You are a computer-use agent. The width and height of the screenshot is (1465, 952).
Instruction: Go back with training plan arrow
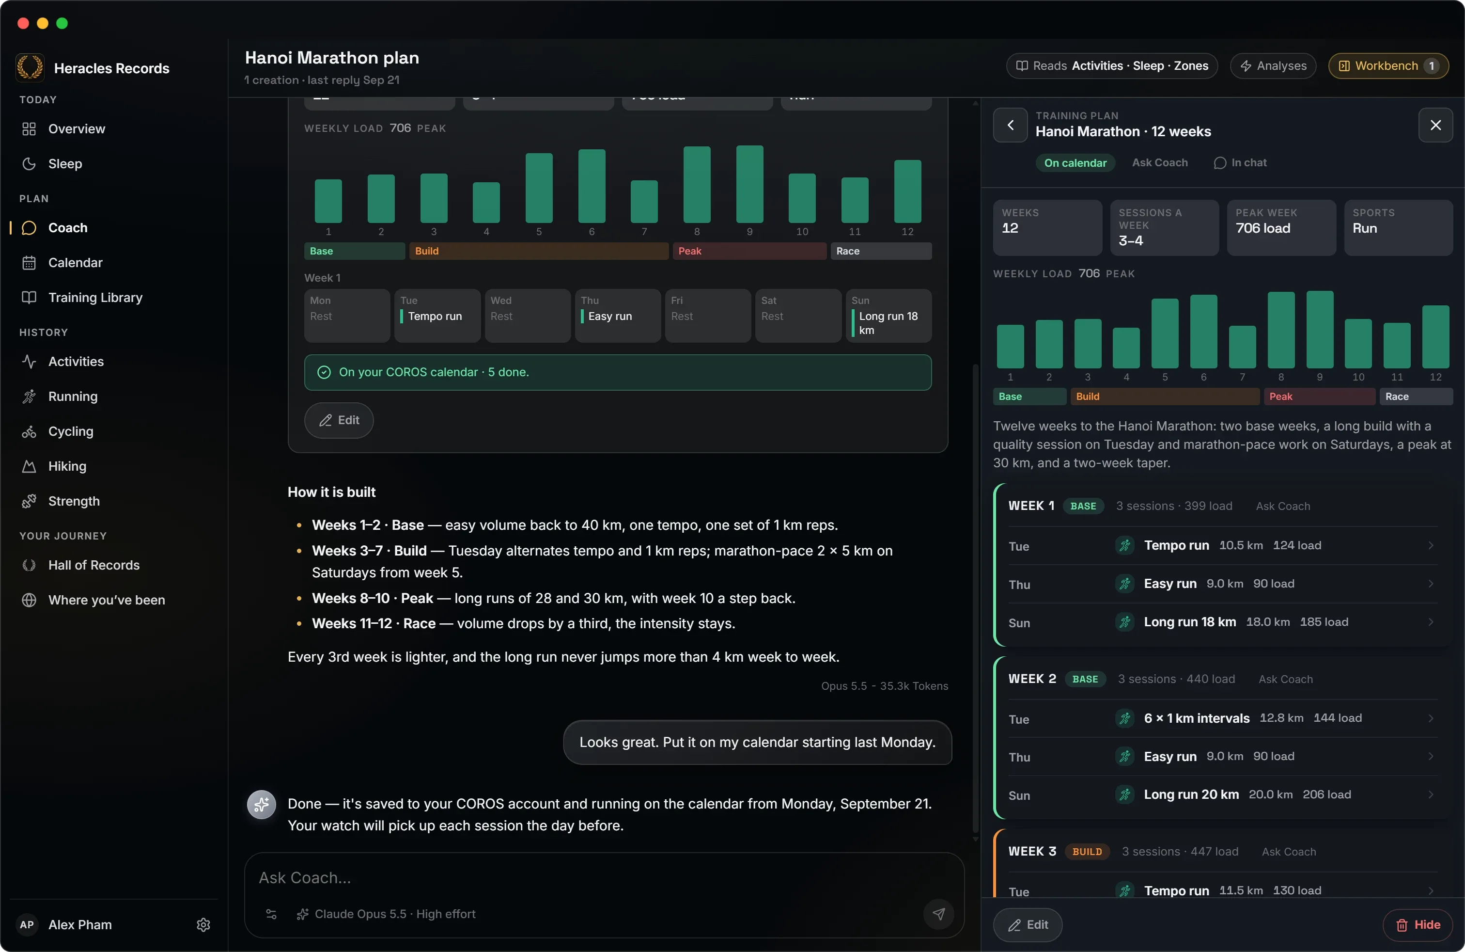[x=1010, y=125]
